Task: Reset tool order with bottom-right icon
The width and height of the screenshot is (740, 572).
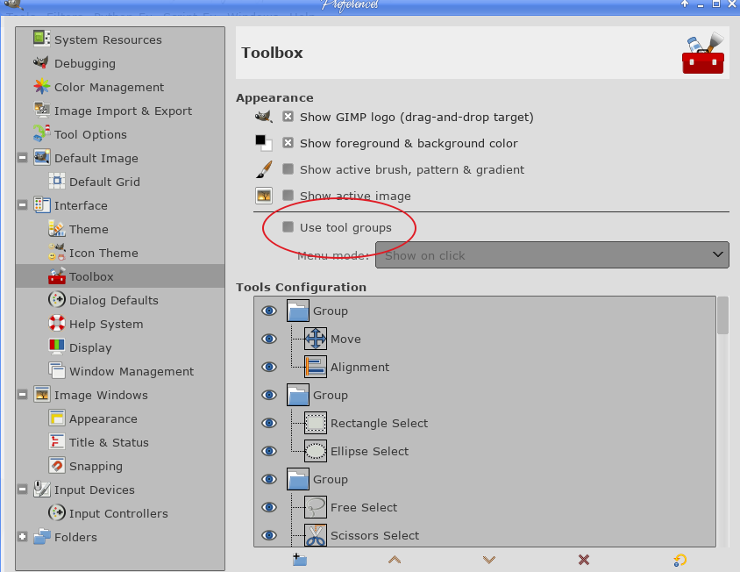Action: click(x=680, y=560)
